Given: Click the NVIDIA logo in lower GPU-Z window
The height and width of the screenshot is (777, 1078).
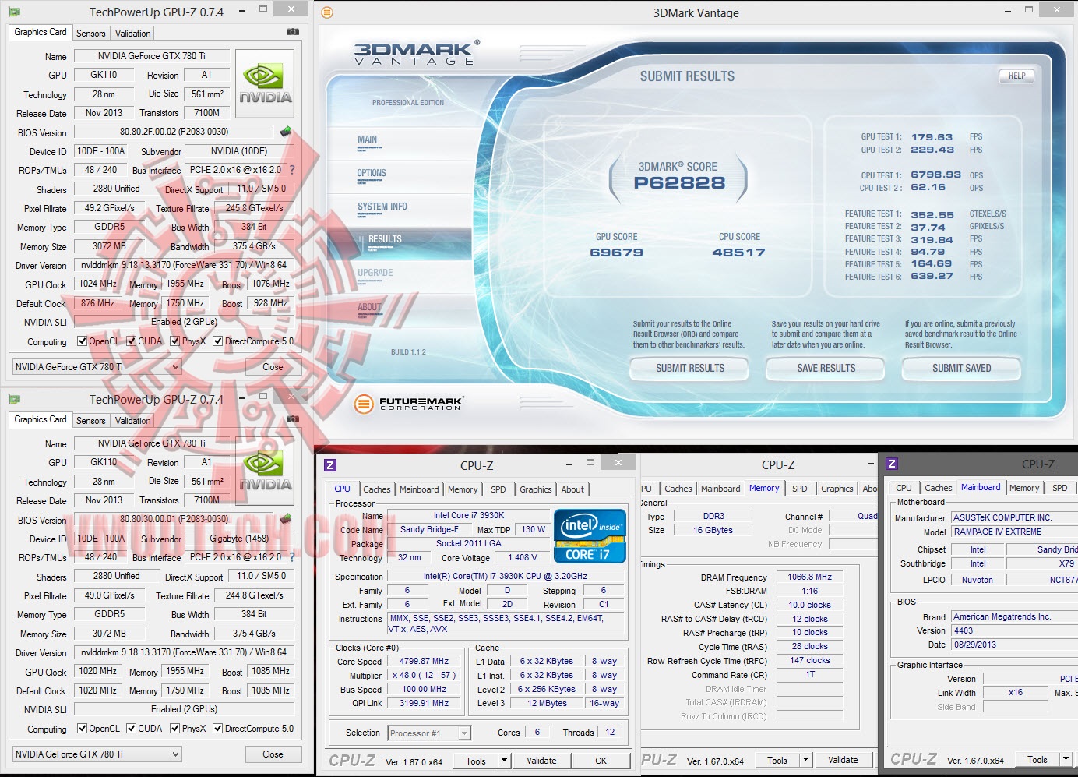Looking at the screenshot, I should coord(265,471).
